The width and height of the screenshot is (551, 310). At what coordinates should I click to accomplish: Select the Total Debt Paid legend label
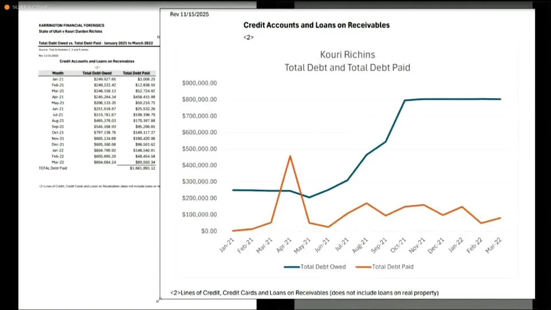[x=393, y=266]
